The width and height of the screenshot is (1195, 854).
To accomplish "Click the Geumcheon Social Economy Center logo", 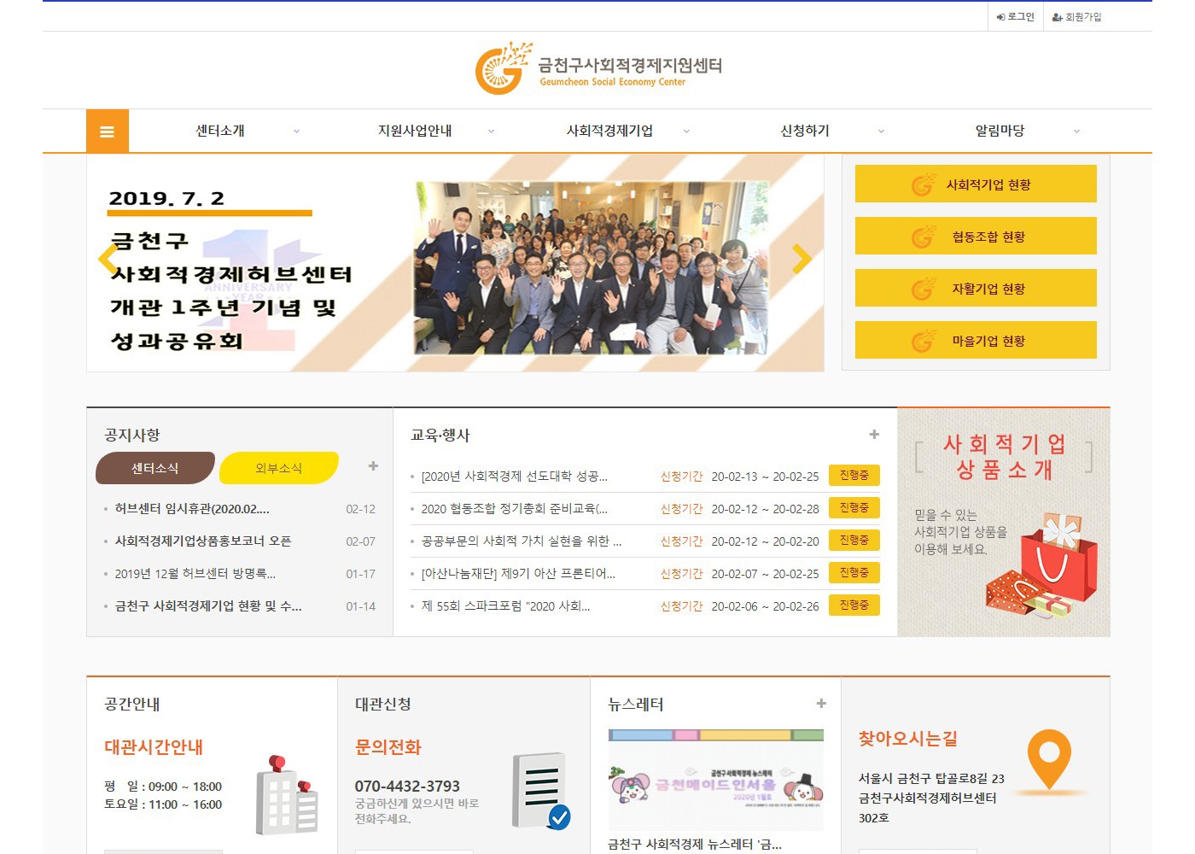I will tap(598, 68).
